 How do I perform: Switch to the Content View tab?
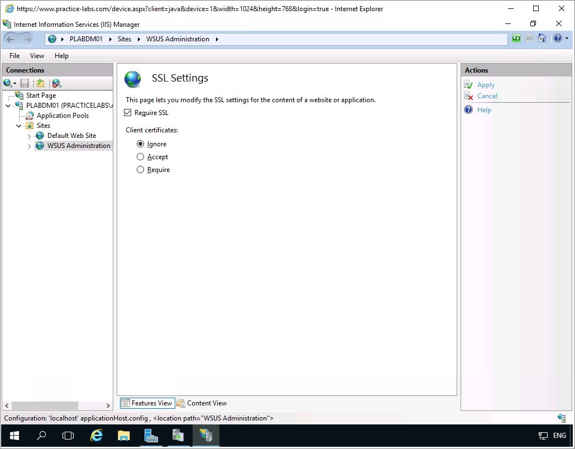[202, 403]
